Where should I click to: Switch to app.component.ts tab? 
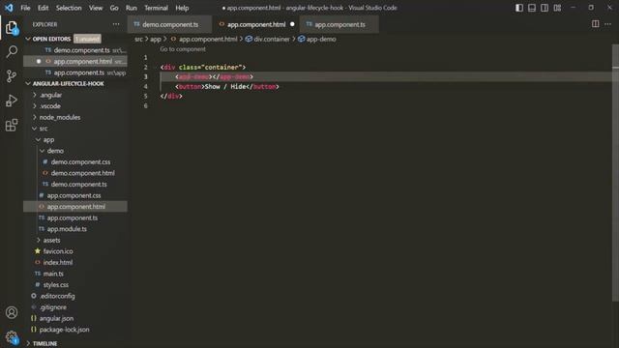339,24
